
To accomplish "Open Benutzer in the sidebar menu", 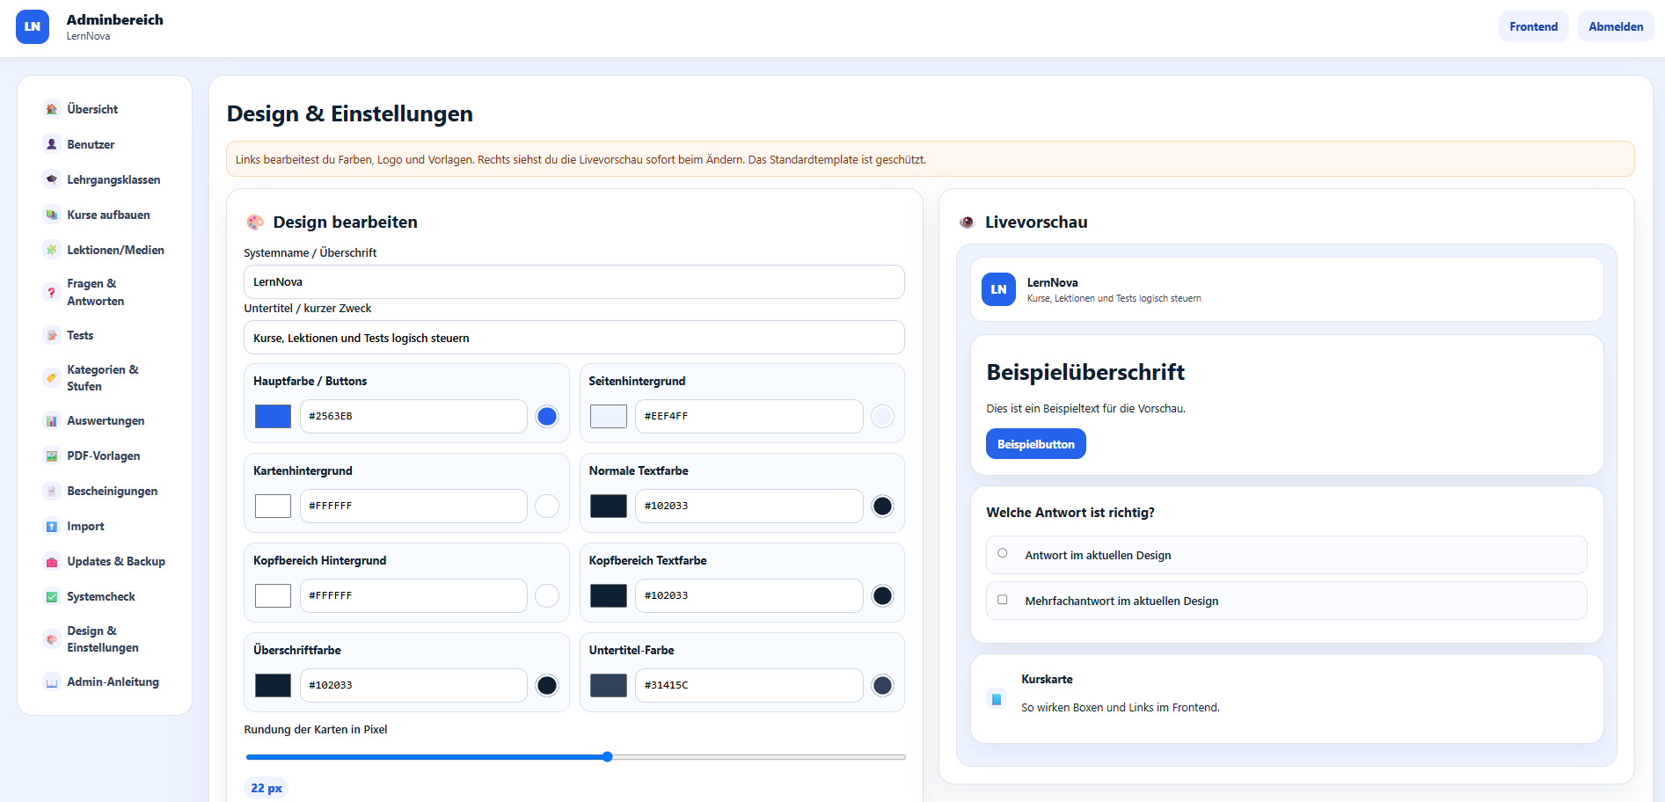I will point(91,144).
